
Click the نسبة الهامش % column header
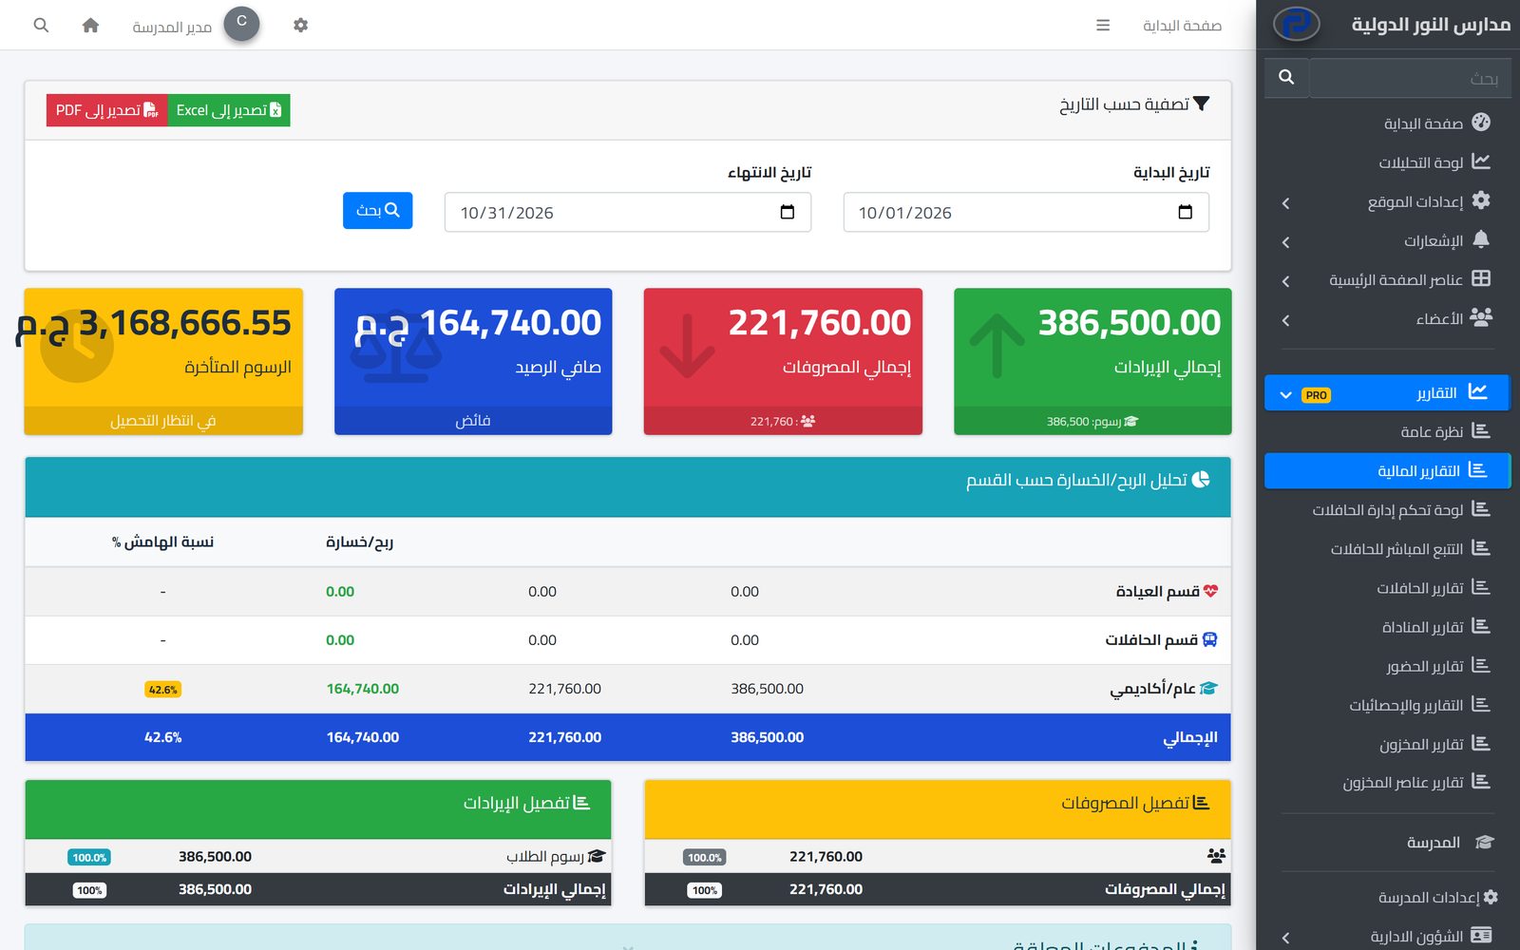[162, 541]
